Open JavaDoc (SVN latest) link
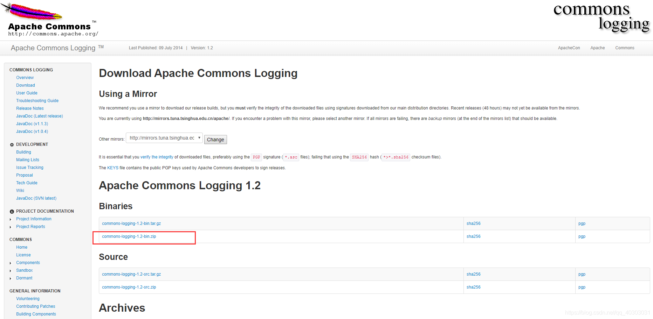 pos(36,198)
